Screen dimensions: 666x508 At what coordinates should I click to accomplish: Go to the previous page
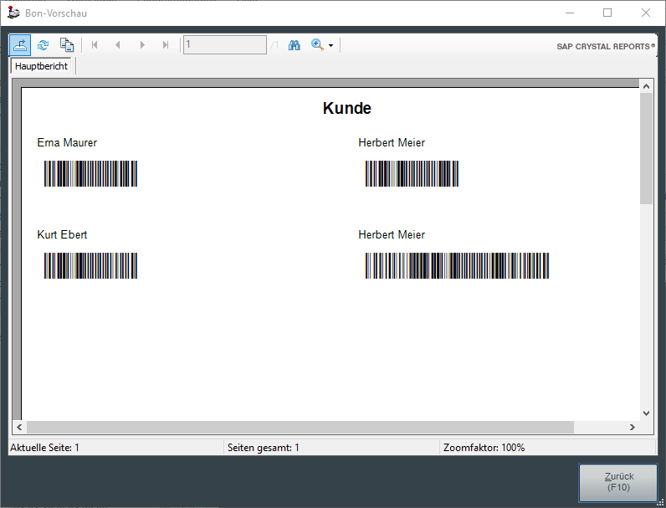(x=118, y=45)
